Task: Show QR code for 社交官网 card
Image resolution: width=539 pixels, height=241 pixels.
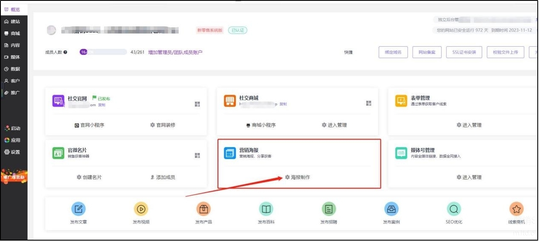Action: 197,104
